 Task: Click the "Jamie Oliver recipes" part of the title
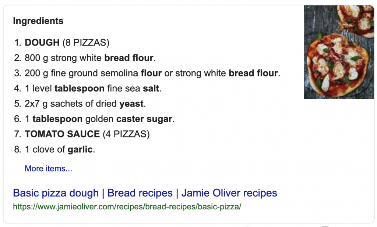(229, 193)
